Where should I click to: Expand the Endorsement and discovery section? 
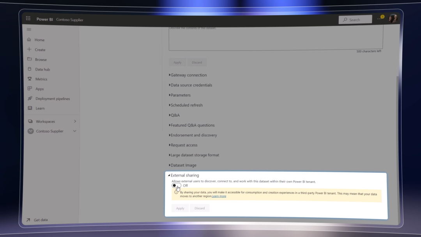193,135
